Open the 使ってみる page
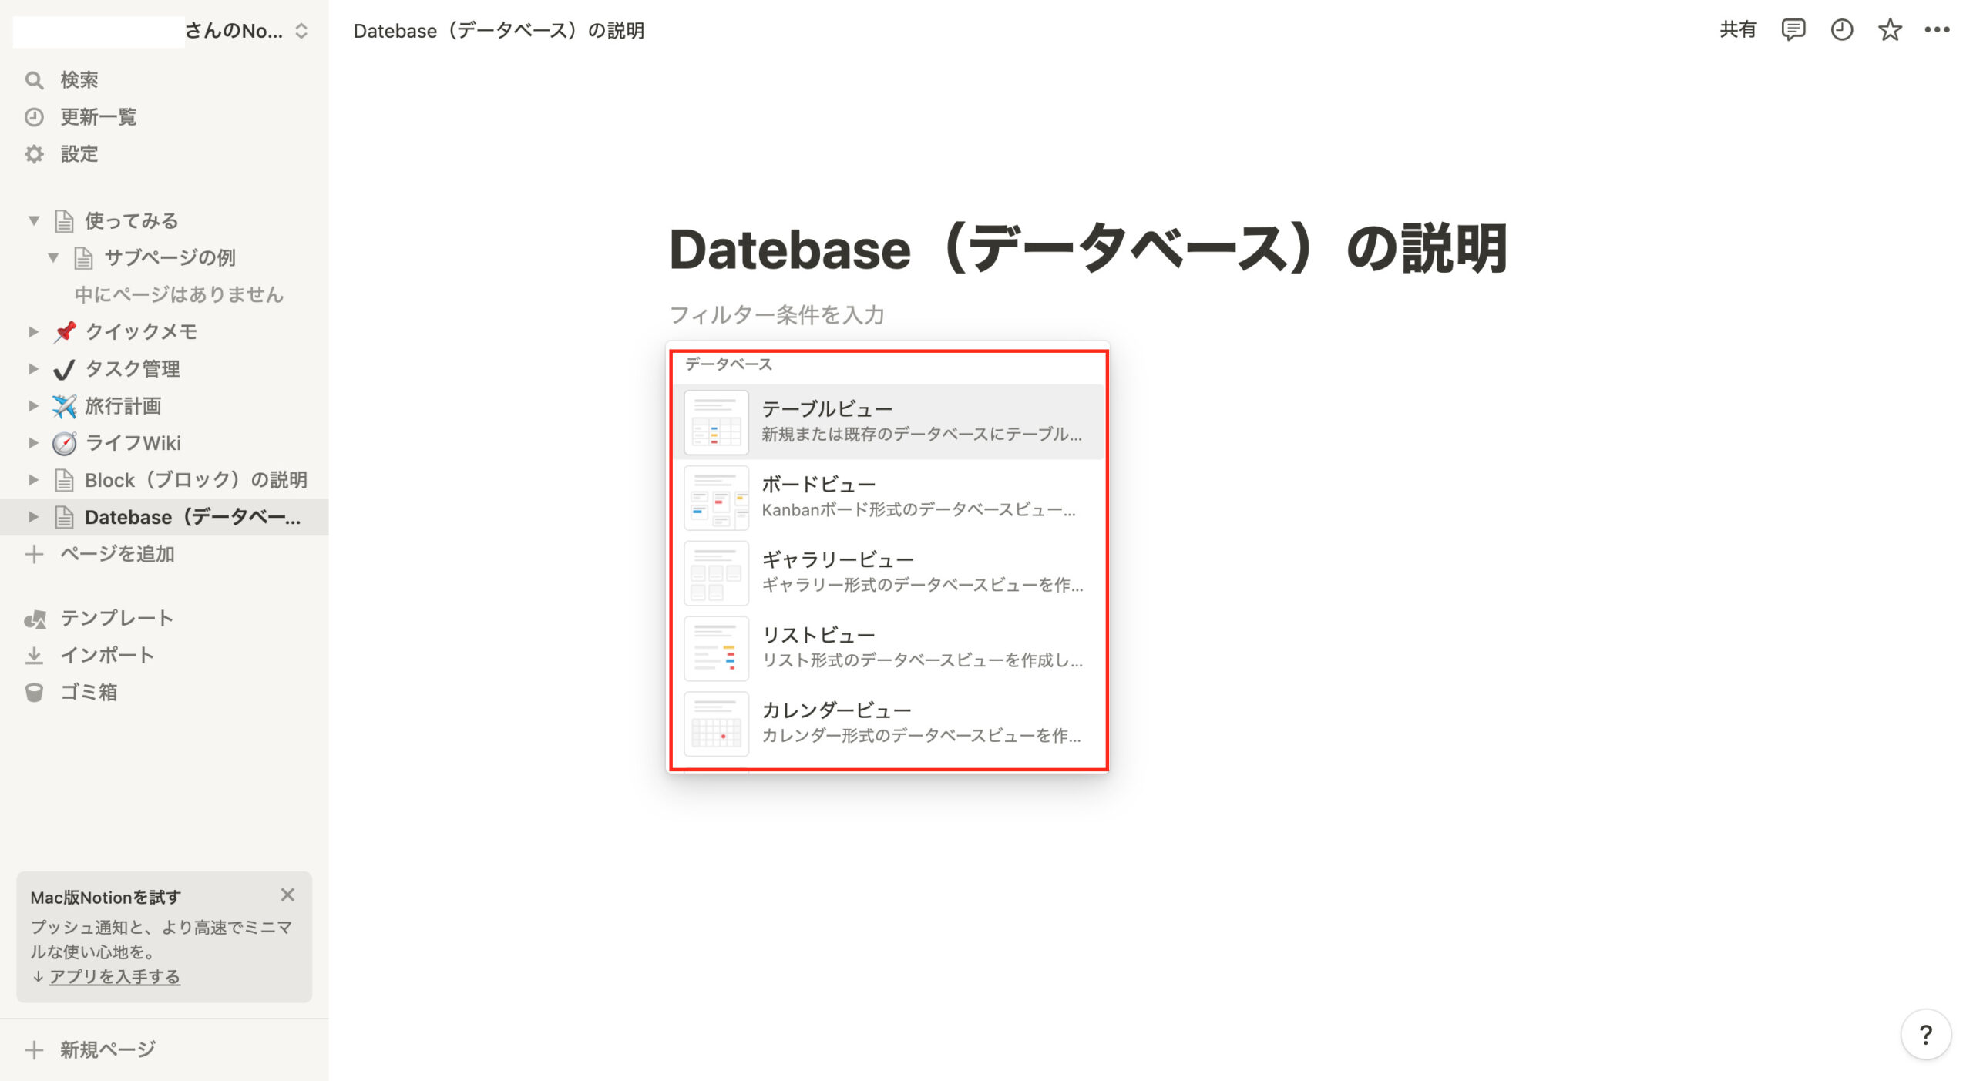1973x1081 pixels. (132, 221)
